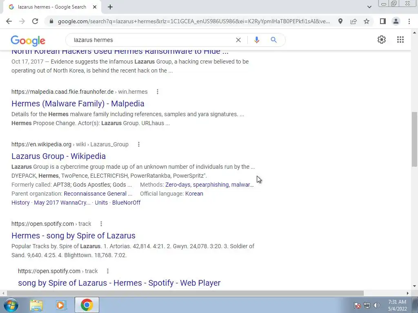Image resolution: width=418 pixels, height=313 pixels.
Task: Click the browser forward arrow
Action: (22, 21)
